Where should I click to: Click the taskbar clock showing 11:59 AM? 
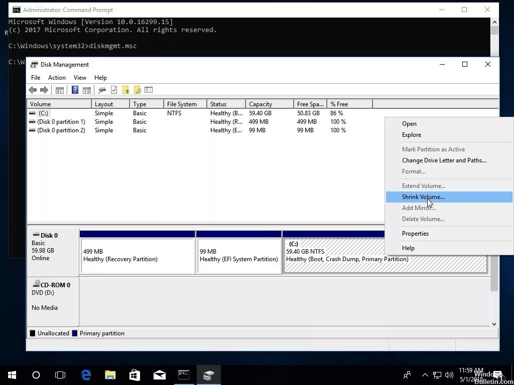click(471, 375)
